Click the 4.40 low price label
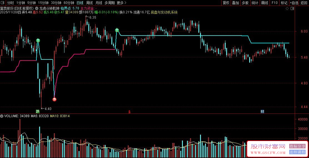This screenshot has width=309, height=158. pyautogui.click(x=48, y=109)
